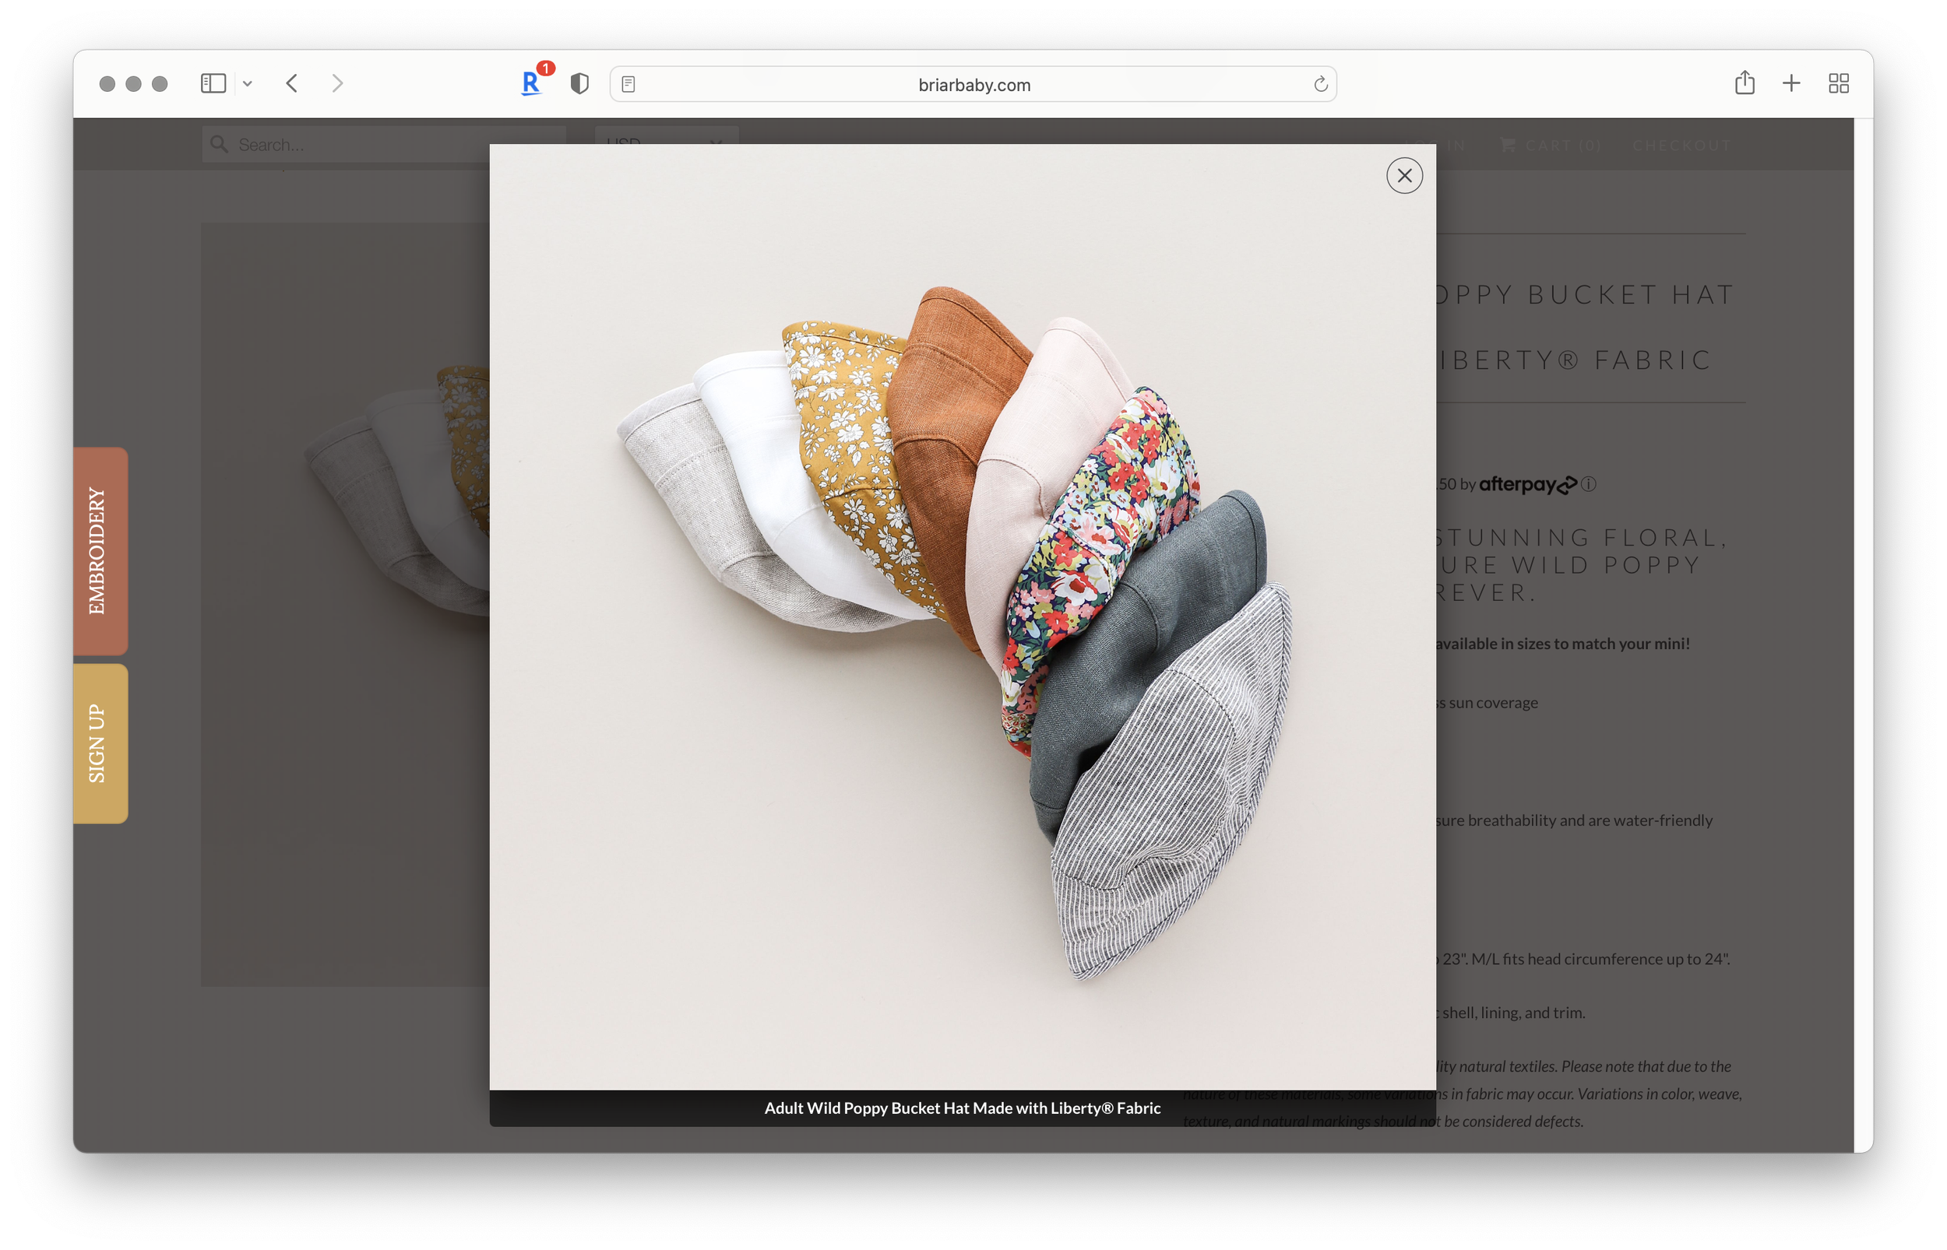This screenshot has width=1947, height=1250.
Task: Open the EMBROIDERY side tab
Action: coord(99,550)
